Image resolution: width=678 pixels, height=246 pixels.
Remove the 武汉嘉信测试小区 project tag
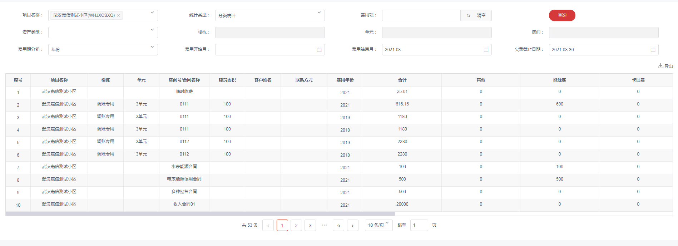tap(119, 15)
